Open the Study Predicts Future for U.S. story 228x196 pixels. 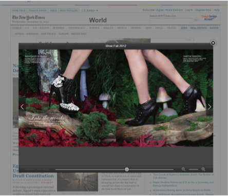click(183, 184)
